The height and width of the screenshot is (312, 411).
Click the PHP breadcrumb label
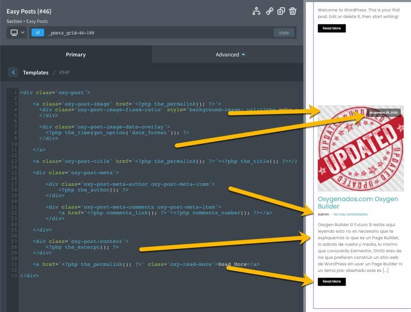pyautogui.click(x=64, y=72)
